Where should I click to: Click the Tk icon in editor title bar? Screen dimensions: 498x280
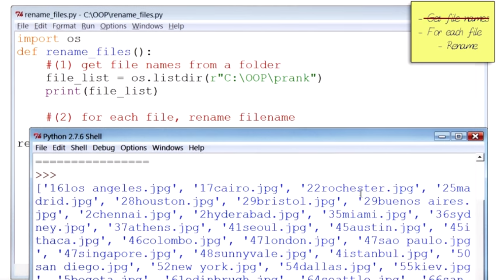[x=19, y=15]
